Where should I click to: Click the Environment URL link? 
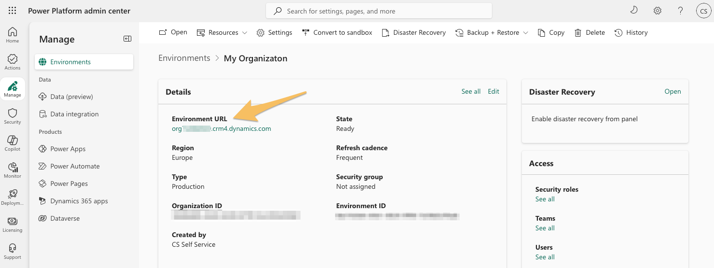pos(222,129)
